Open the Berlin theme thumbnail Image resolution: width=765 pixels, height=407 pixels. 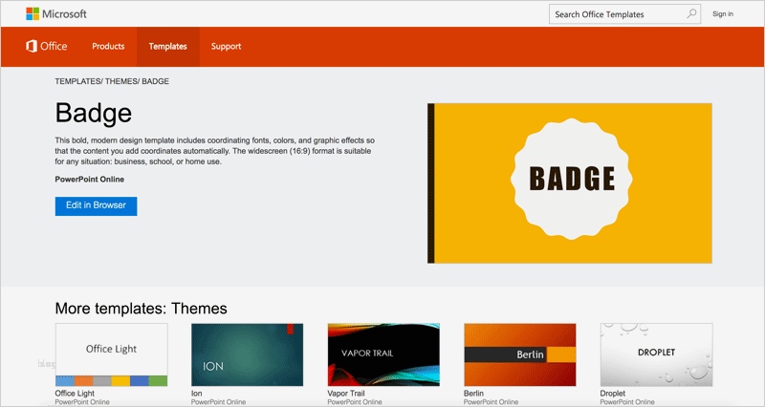519,354
